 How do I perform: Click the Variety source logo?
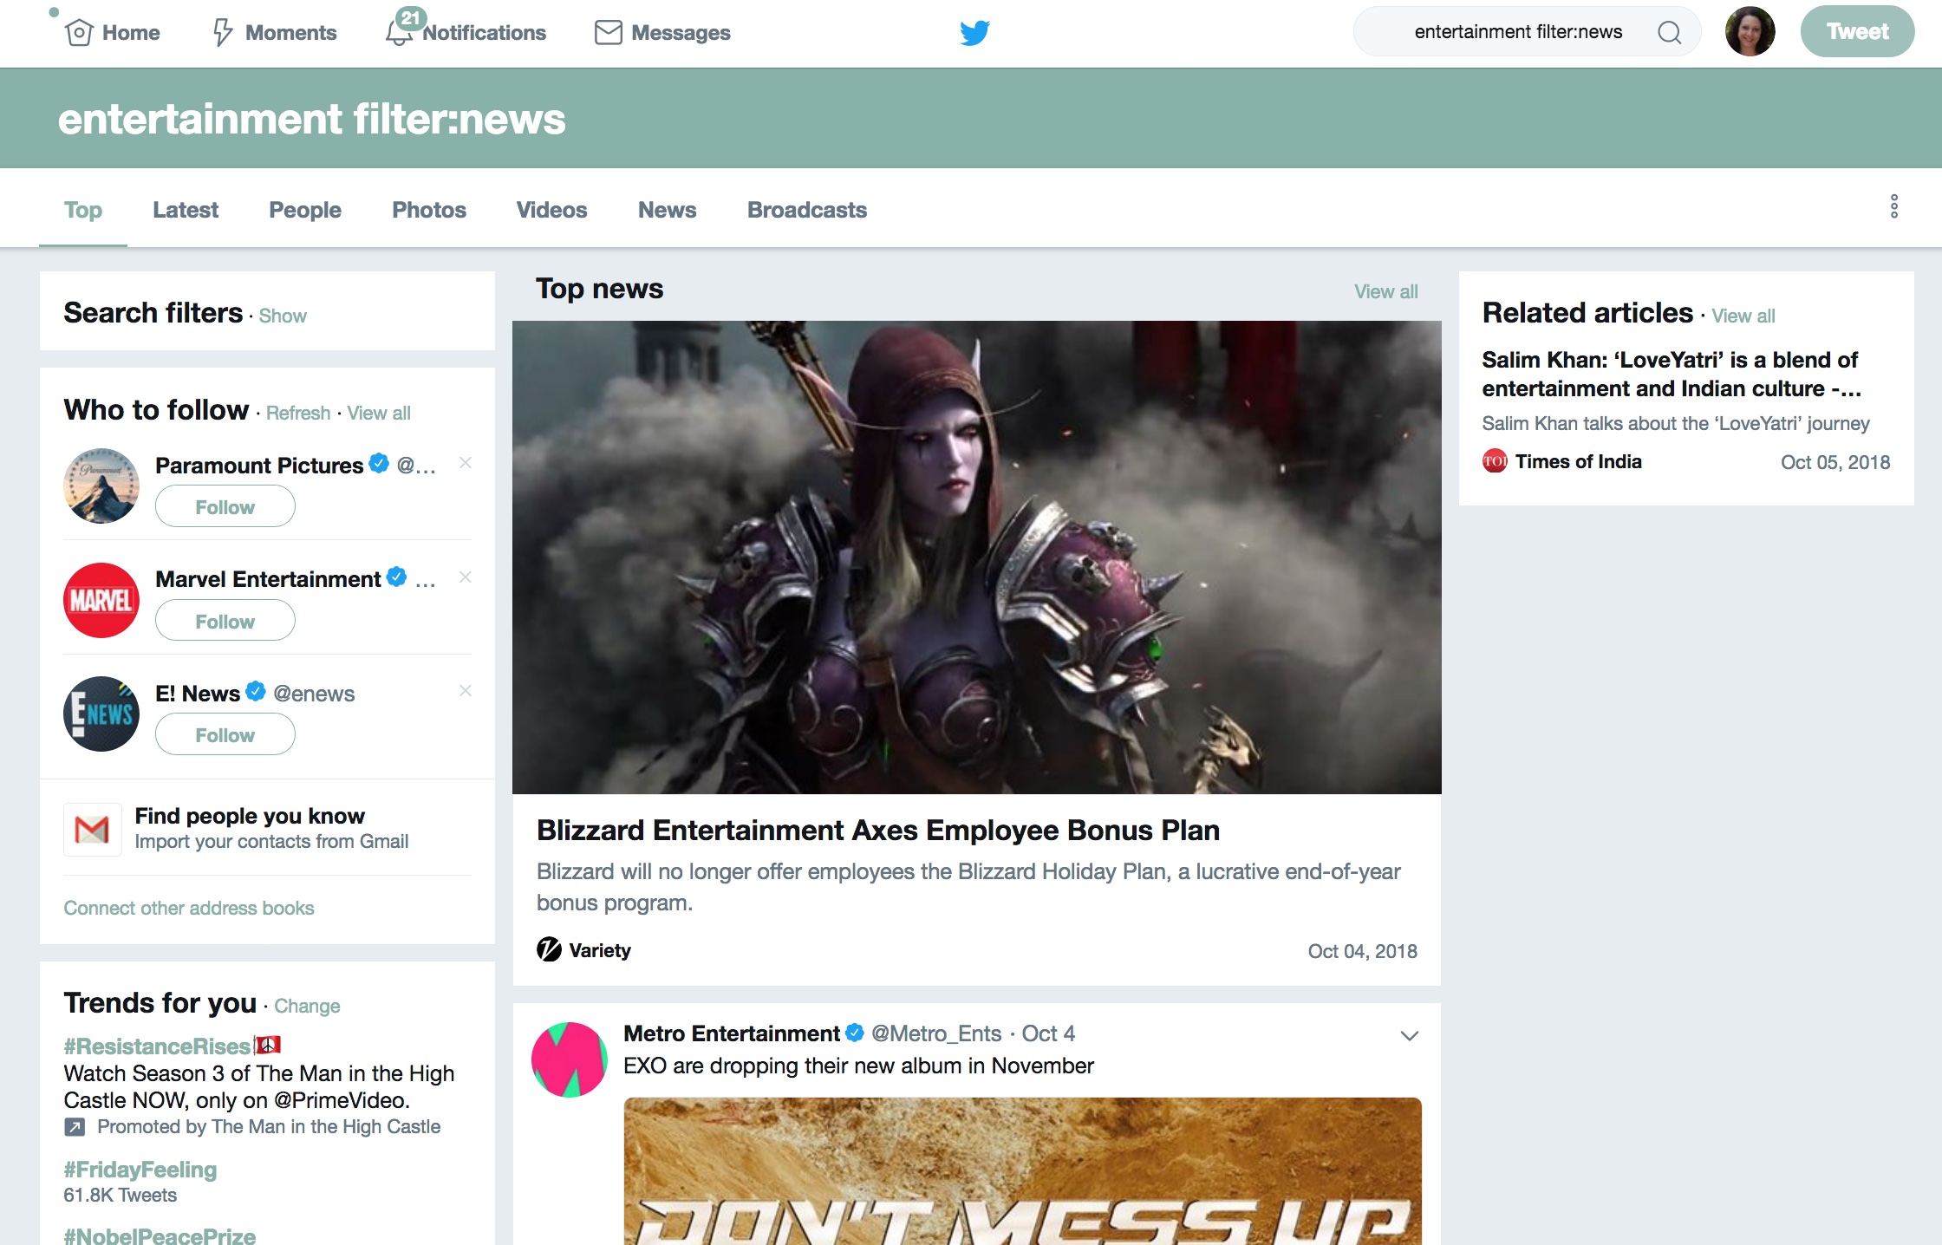click(549, 949)
